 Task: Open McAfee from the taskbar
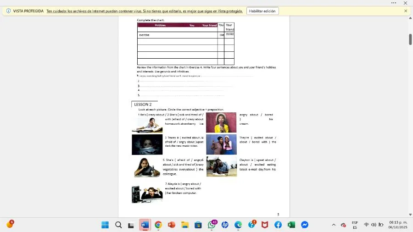pos(265,225)
